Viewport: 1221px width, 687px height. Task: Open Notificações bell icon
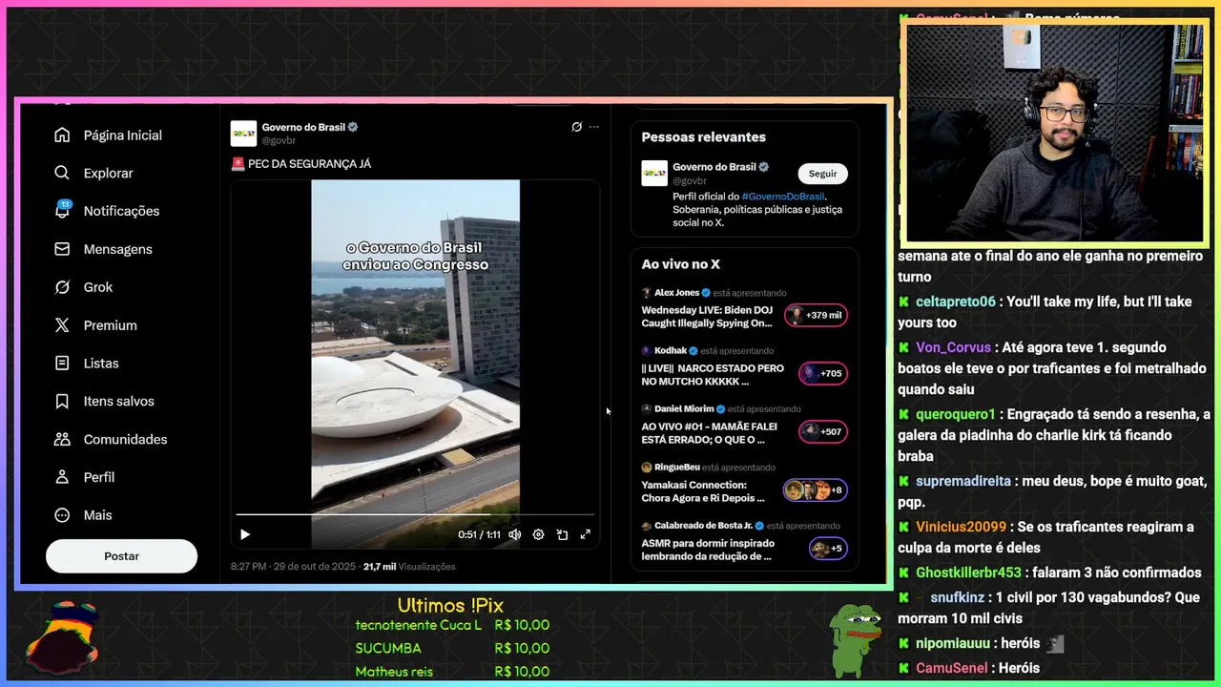(x=62, y=211)
